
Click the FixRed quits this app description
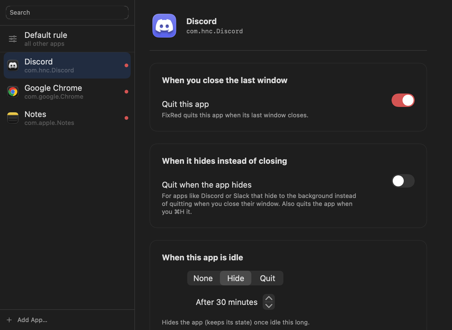[235, 115]
